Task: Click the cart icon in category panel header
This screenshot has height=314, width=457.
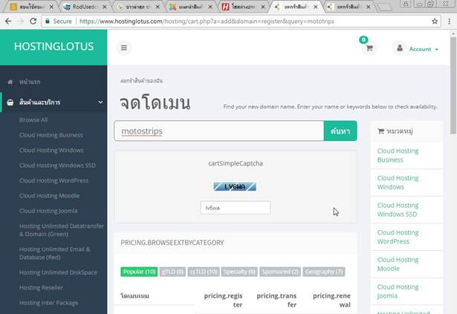Action: coord(380,131)
